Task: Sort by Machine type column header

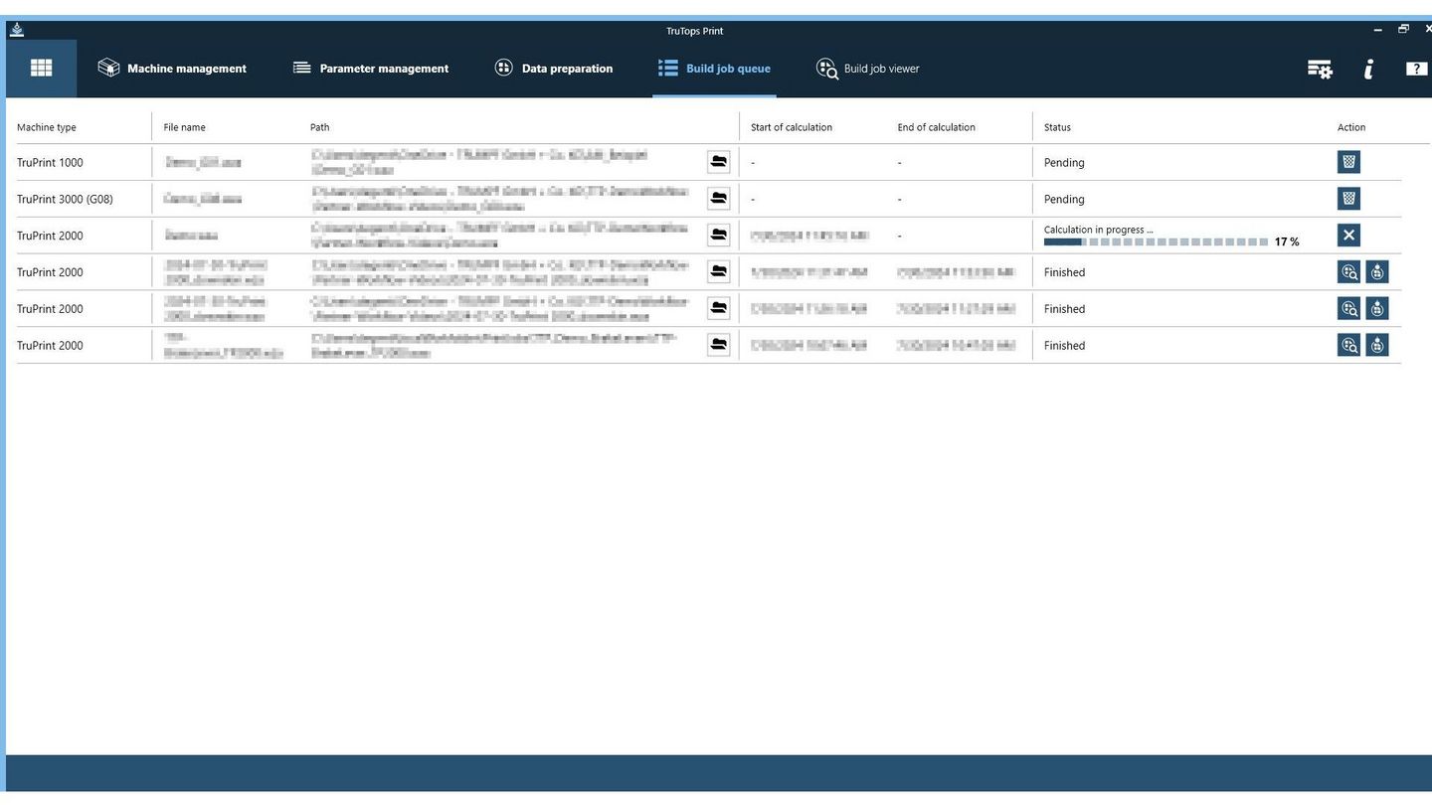Action: point(47,127)
